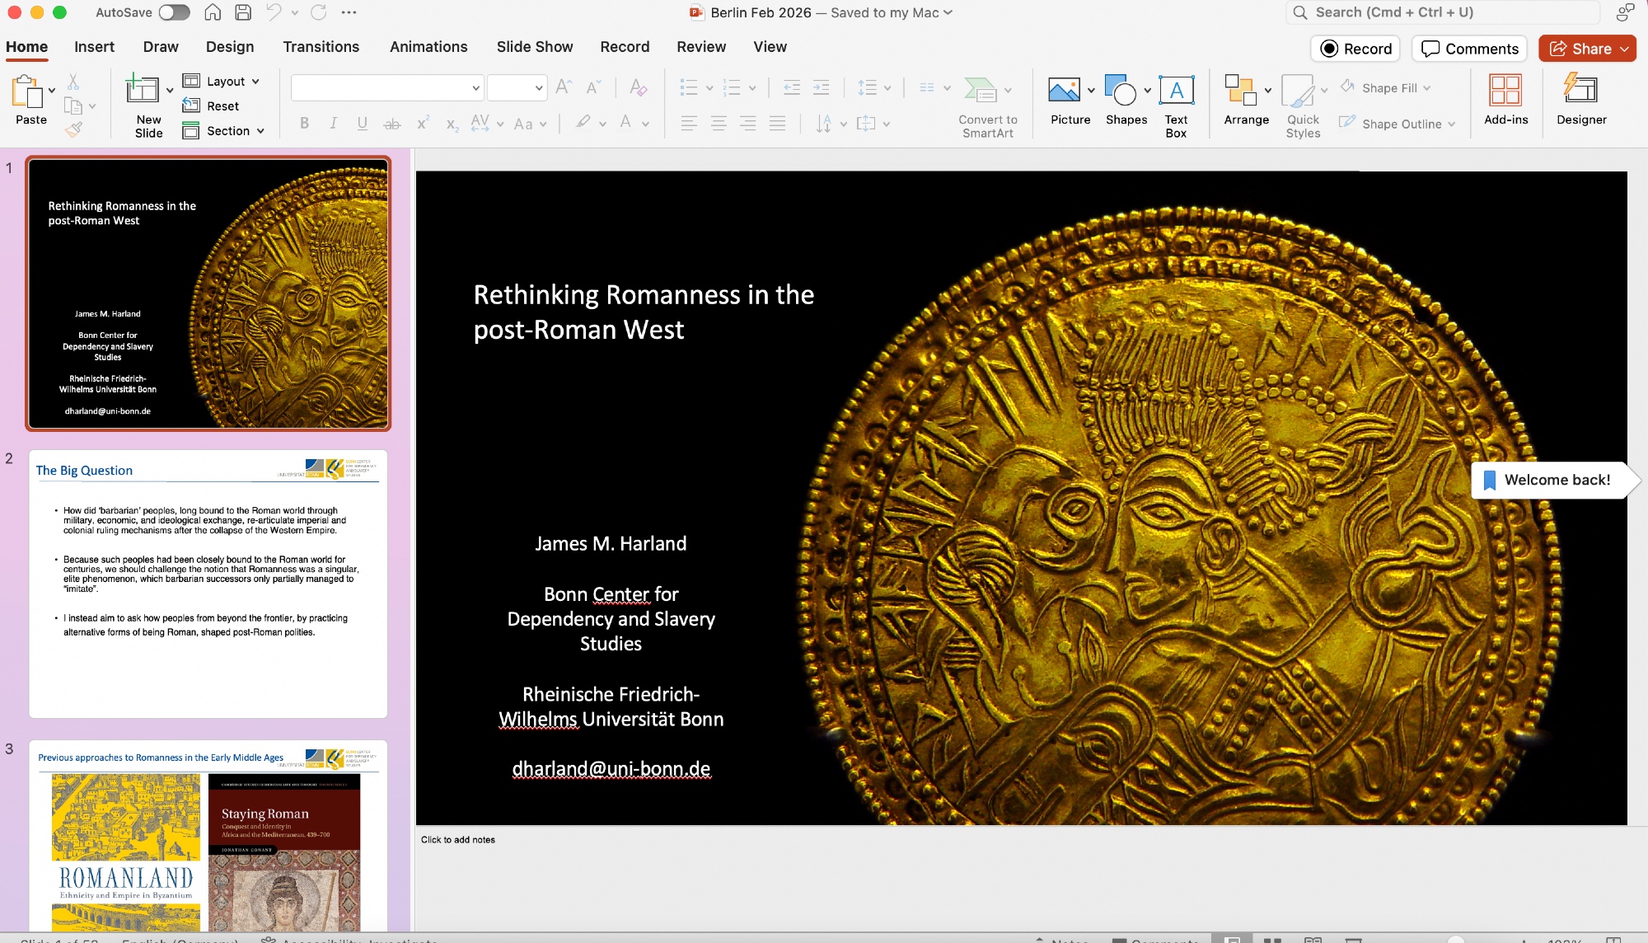Toggle underline formatting
1648x943 pixels.
tap(363, 124)
